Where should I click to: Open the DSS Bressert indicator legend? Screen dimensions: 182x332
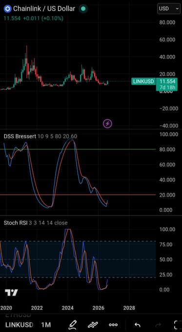[40, 136]
